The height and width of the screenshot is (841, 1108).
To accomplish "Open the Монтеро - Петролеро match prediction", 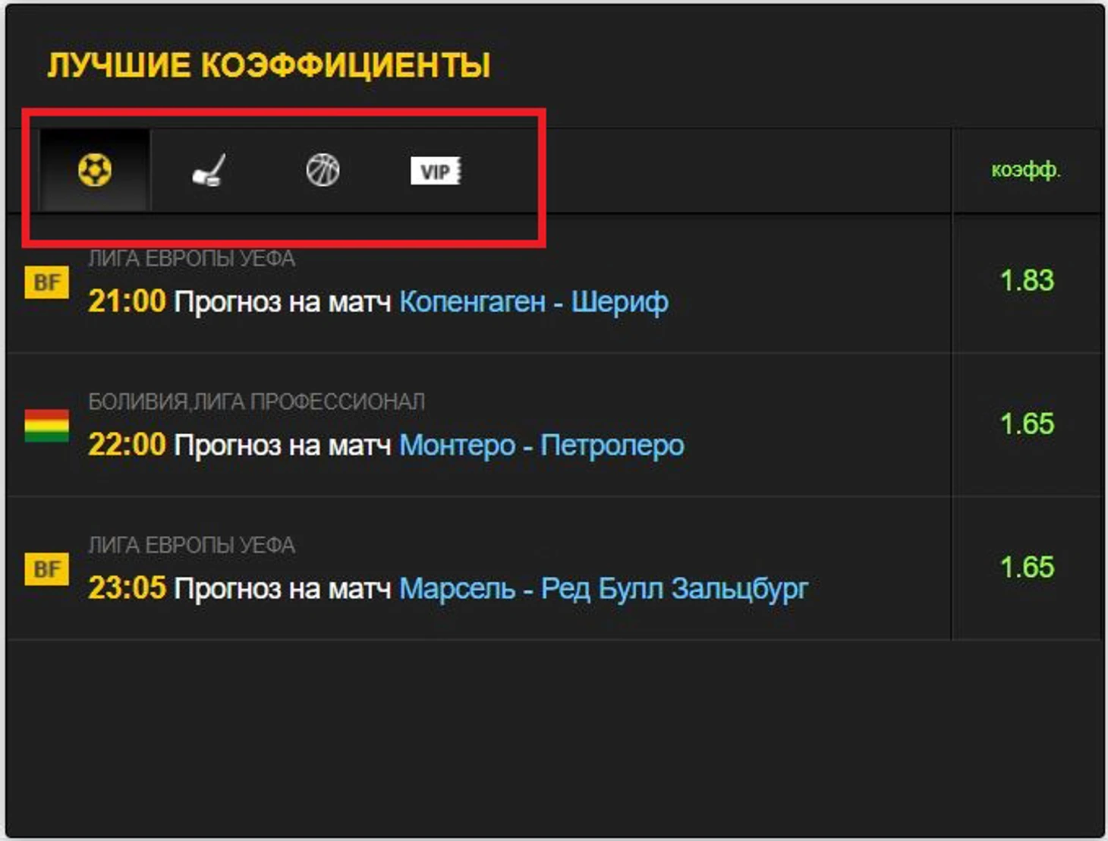I will click(x=542, y=445).
